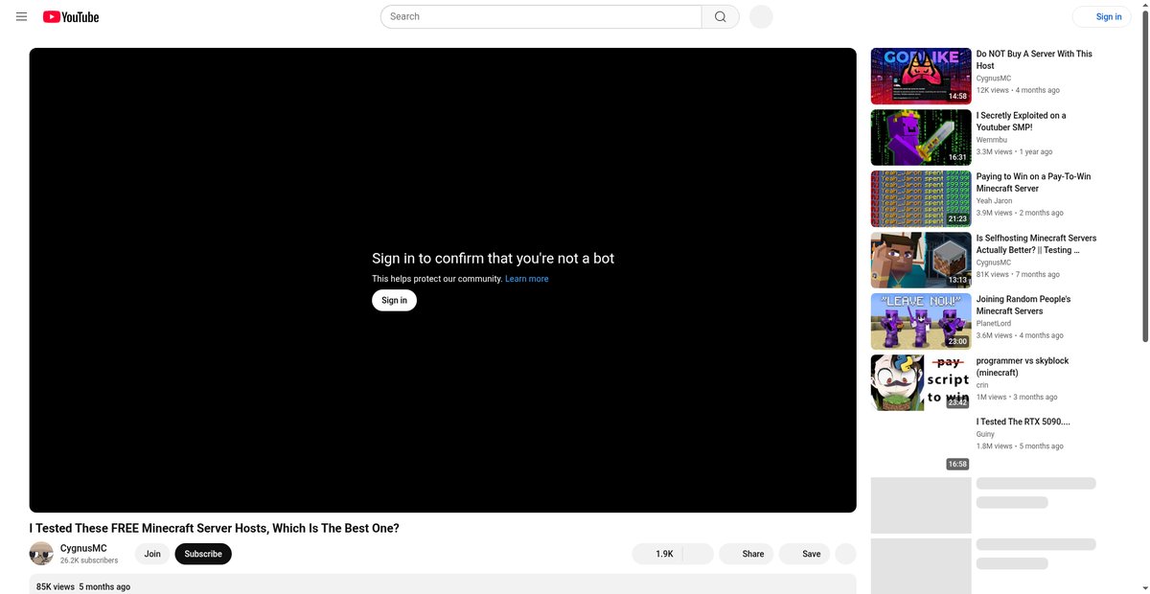Click the PlanetLord channel name

click(x=994, y=324)
